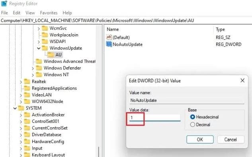Viewport: 252px width, 157px height.
Task: Expand the Windows Defender key
Action: [x=33, y=68]
